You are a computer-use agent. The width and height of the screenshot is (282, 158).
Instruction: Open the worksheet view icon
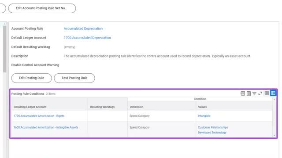coord(249,93)
